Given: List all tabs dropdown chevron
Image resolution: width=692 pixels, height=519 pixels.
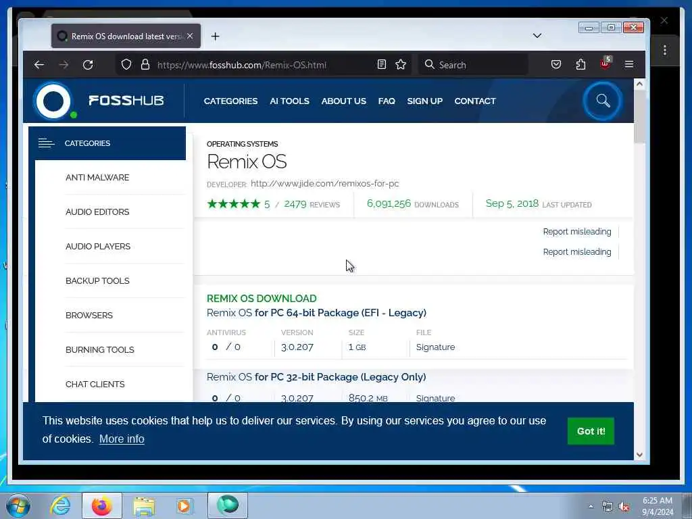Looking at the screenshot, I should click(x=537, y=36).
